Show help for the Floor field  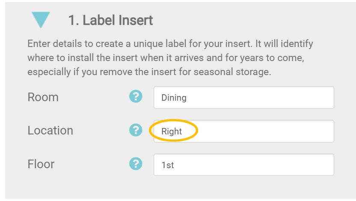pyautogui.click(x=135, y=163)
